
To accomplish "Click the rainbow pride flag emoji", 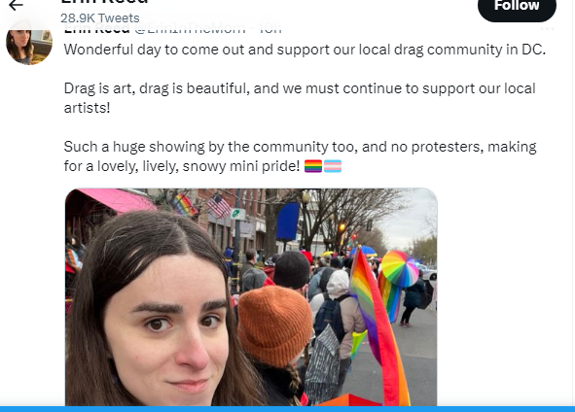I will [313, 166].
